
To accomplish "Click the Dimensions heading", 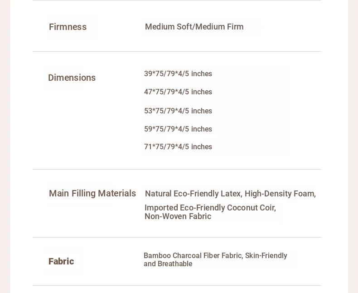I will [72, 78].
